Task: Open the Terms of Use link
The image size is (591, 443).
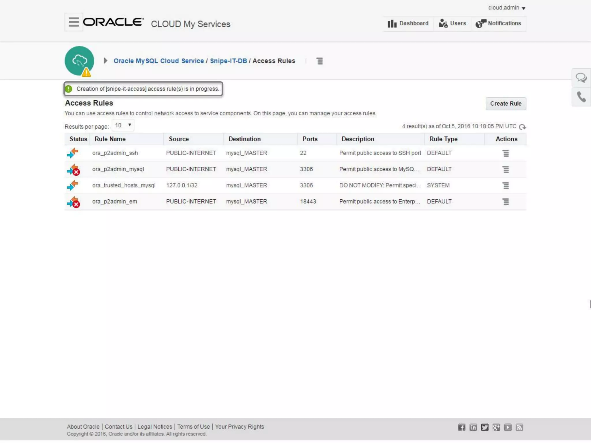Action: coord(194,427)
